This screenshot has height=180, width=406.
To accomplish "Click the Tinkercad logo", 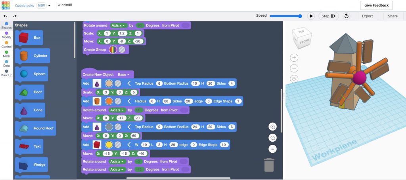I will 6,6.
